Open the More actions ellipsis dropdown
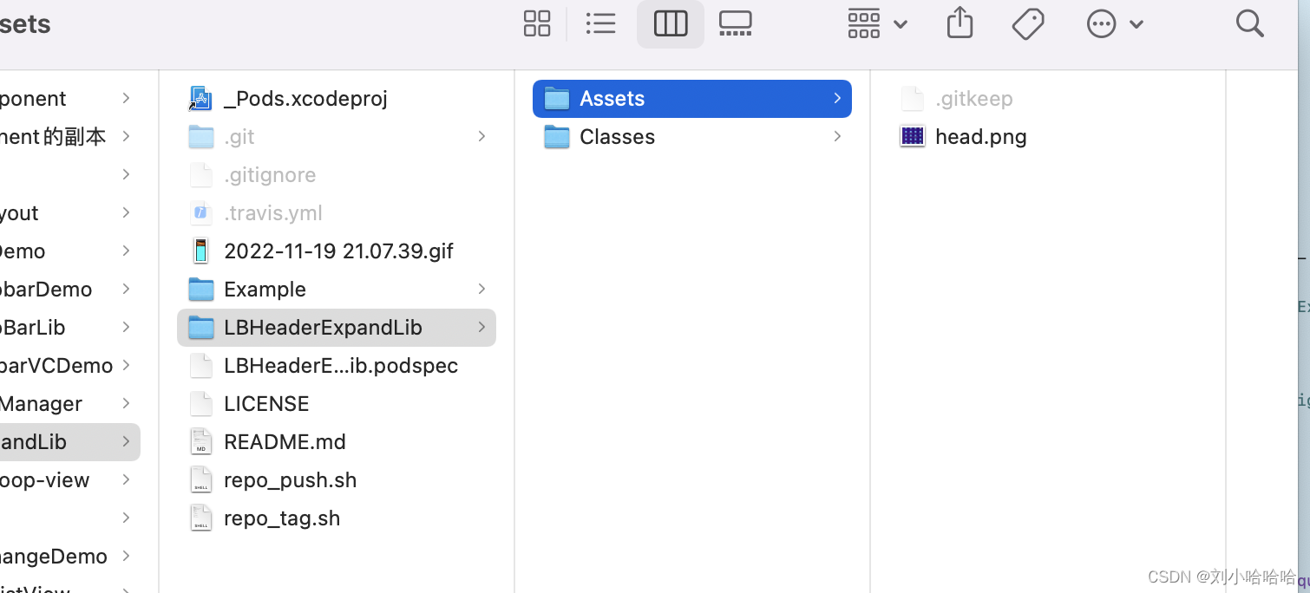Screen dimensions: 1310x593 point(1115,23)
